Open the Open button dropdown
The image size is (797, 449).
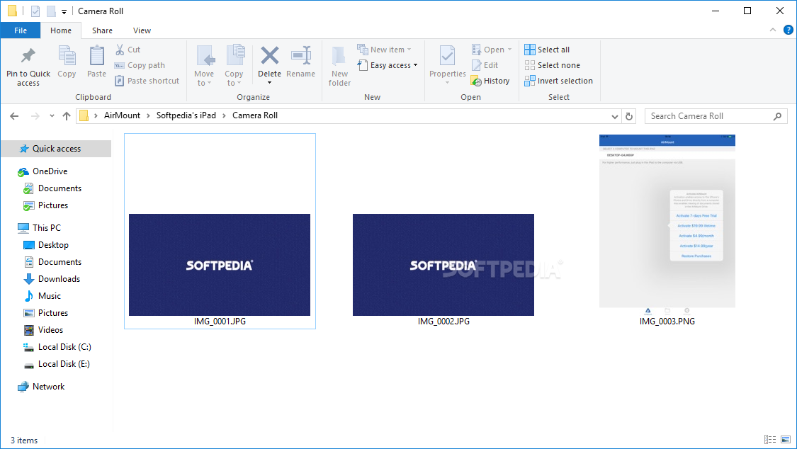pyautogui.click(x=510, y=50)
